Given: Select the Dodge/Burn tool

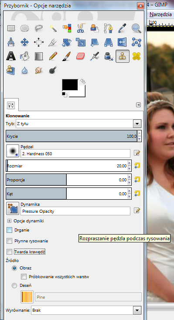Looking at the screenshot, I should (x=53, y=70).
